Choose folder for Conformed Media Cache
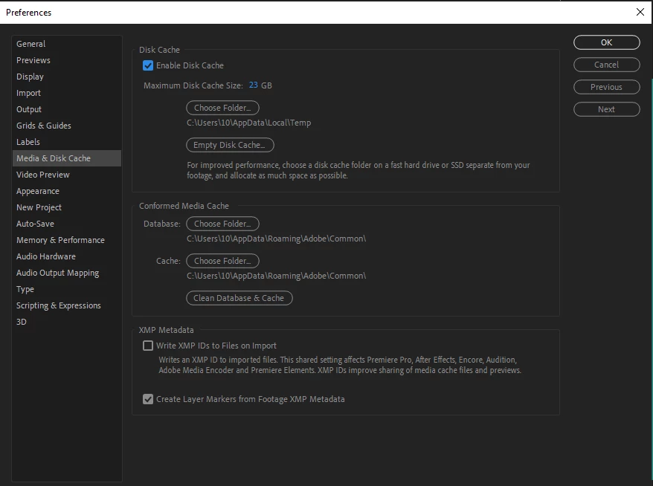The image size is (653, 486). (222, 261)
